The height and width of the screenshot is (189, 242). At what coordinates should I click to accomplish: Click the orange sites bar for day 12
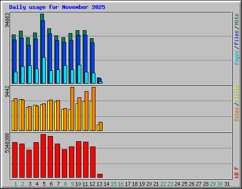click(94, 109)
